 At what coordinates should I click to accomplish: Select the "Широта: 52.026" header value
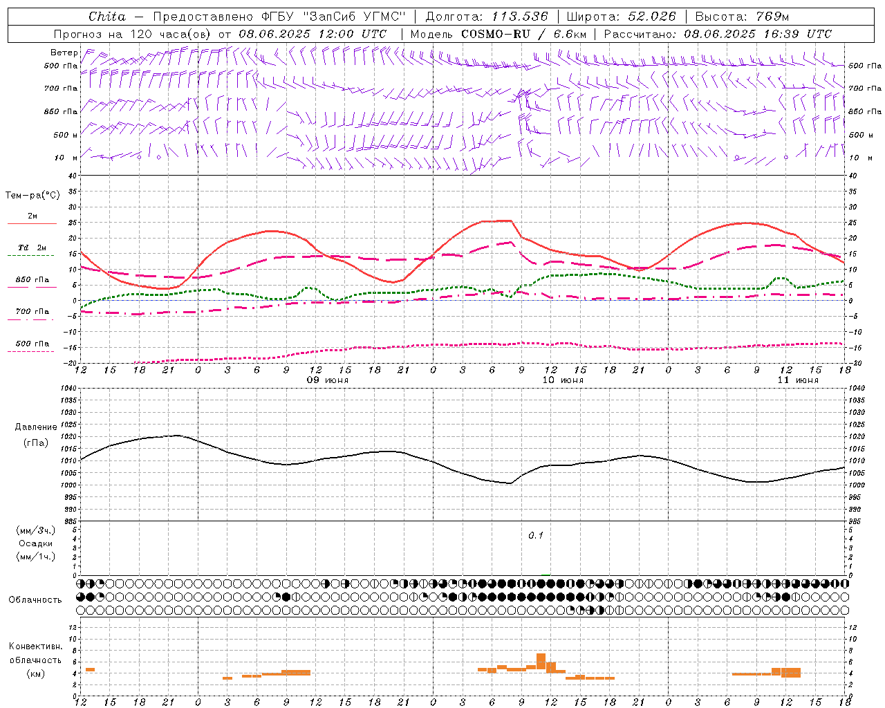point(622,17)
